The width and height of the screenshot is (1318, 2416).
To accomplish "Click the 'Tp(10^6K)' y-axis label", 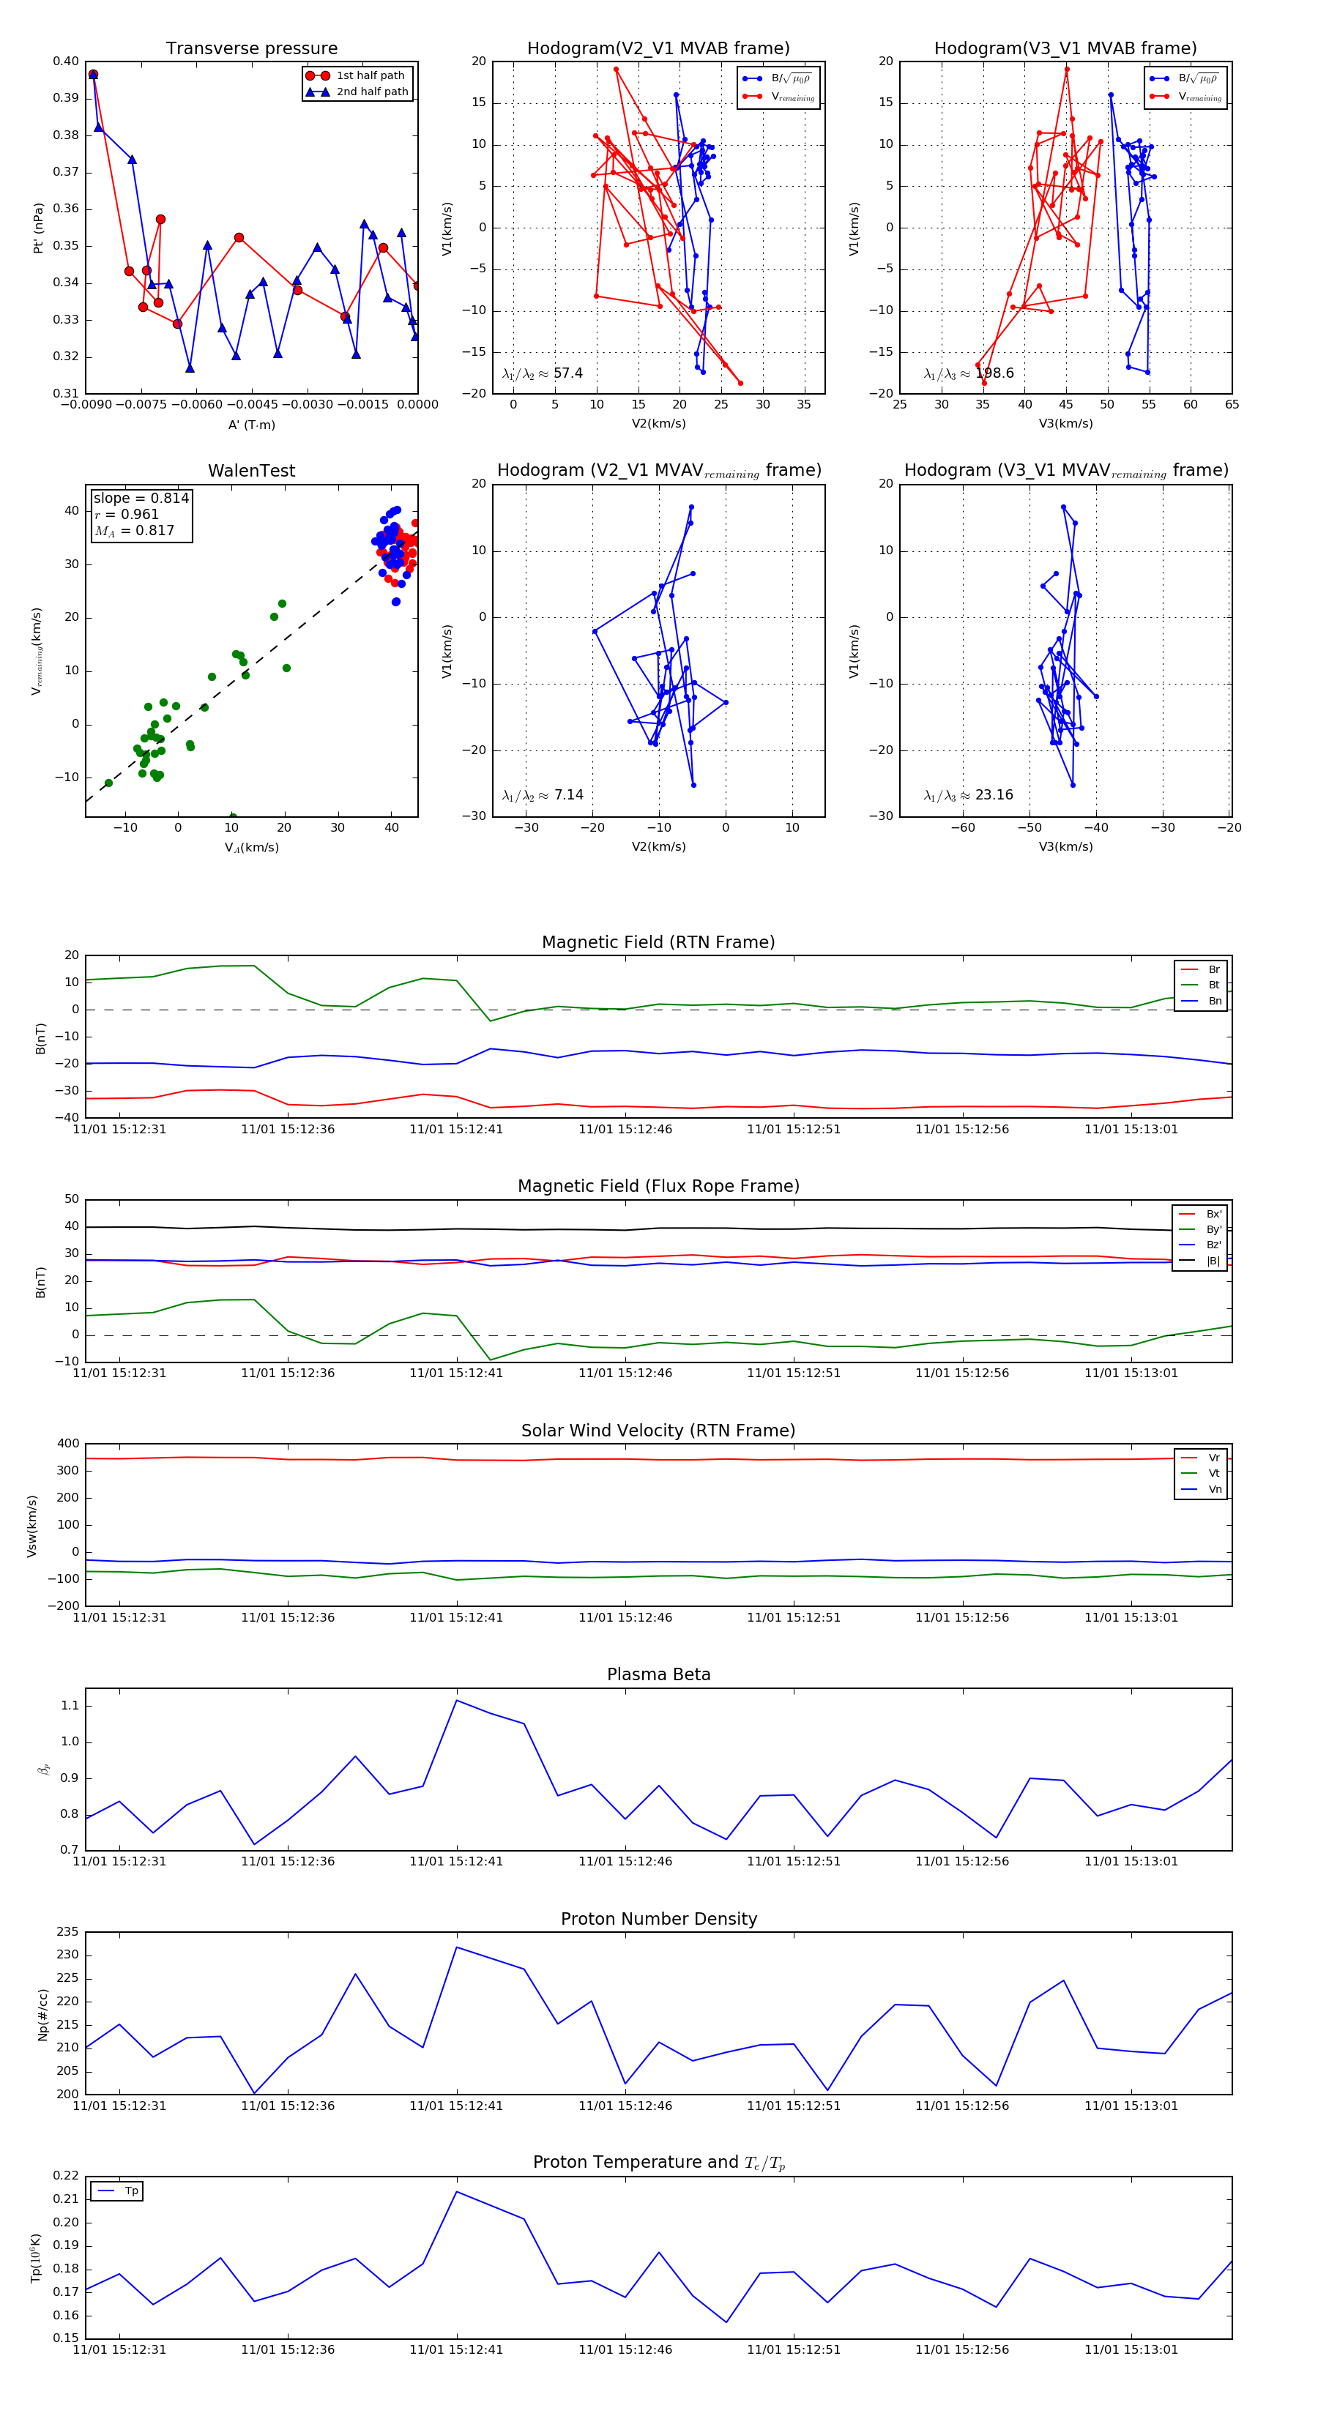I will point(36,2258).
